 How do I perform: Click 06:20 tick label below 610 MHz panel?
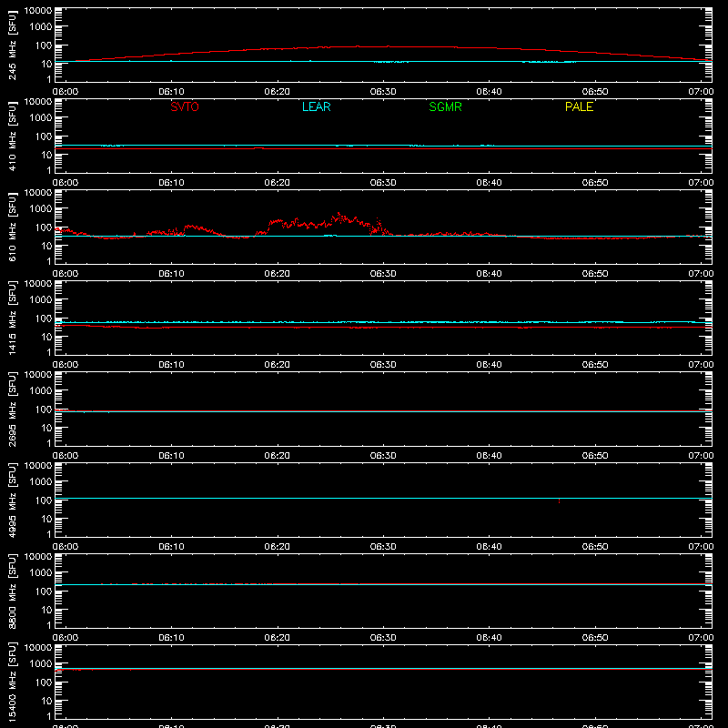278,274
